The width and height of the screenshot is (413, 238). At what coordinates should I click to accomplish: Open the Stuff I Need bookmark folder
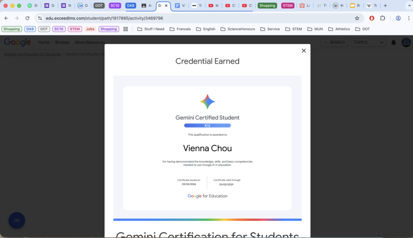tap(151, 29)
